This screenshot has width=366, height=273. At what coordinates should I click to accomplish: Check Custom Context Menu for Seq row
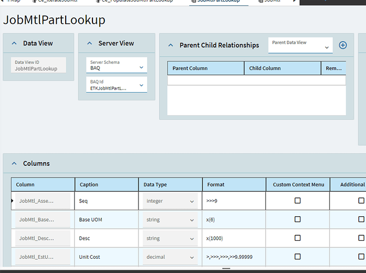(x=298, y=201)
